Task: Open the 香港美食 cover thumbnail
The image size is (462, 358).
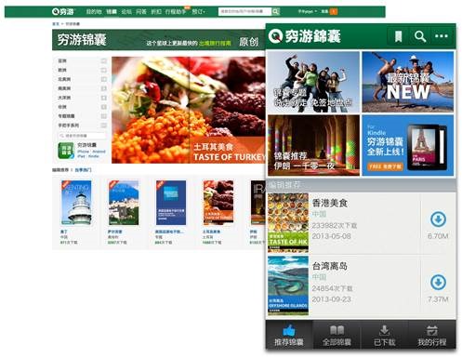Action: coord(288,223)
